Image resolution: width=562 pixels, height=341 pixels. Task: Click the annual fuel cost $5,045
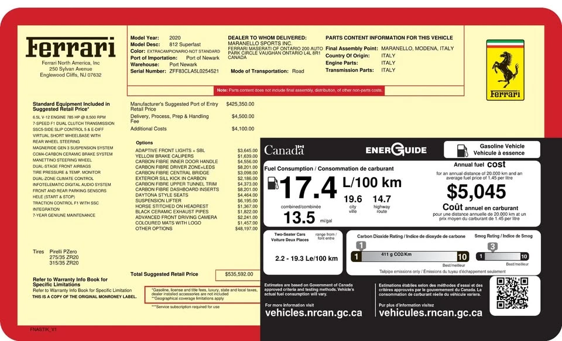click(477, 192)
